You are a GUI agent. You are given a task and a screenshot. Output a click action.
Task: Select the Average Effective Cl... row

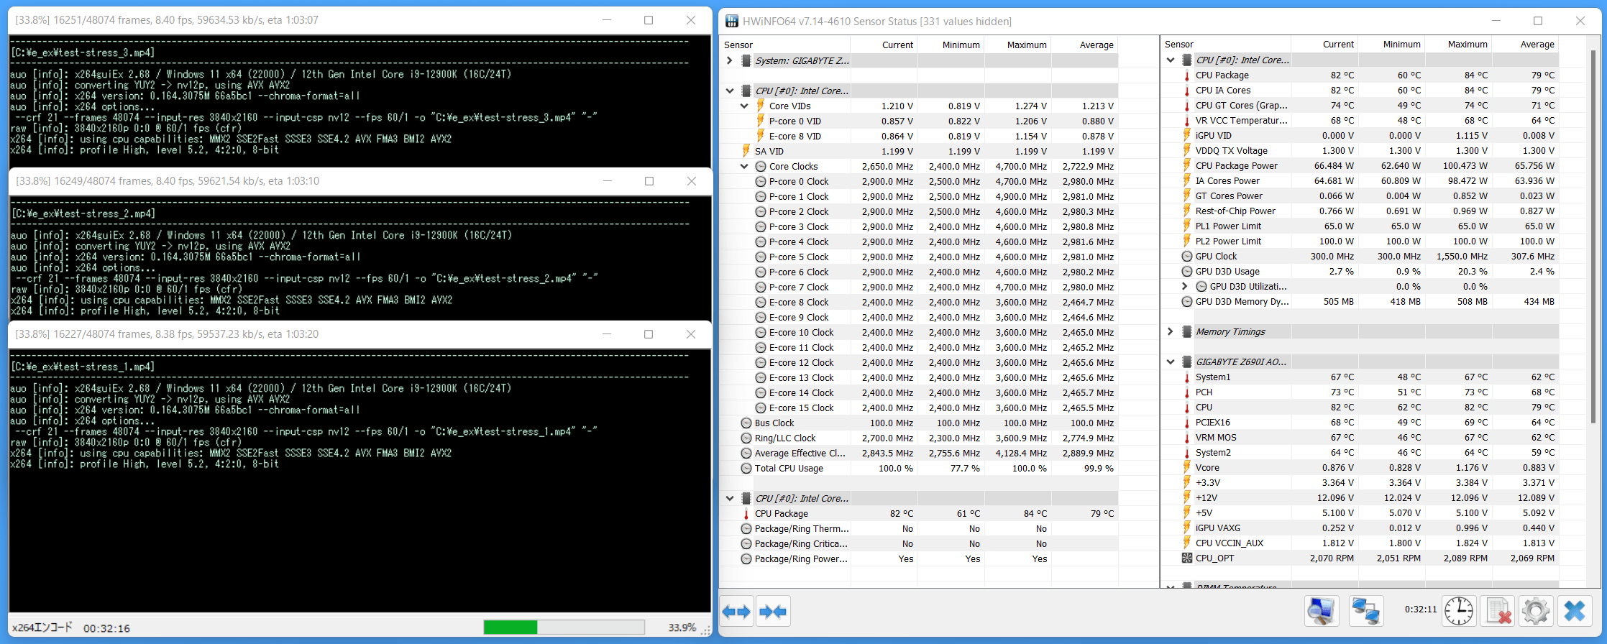[919, 453]
